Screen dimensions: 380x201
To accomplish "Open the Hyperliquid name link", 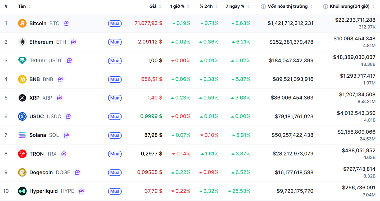I will (43, 191).
